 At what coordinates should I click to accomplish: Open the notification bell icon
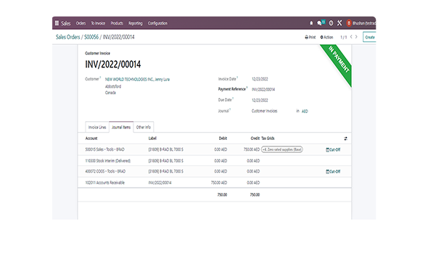click(x=311, y=23)
